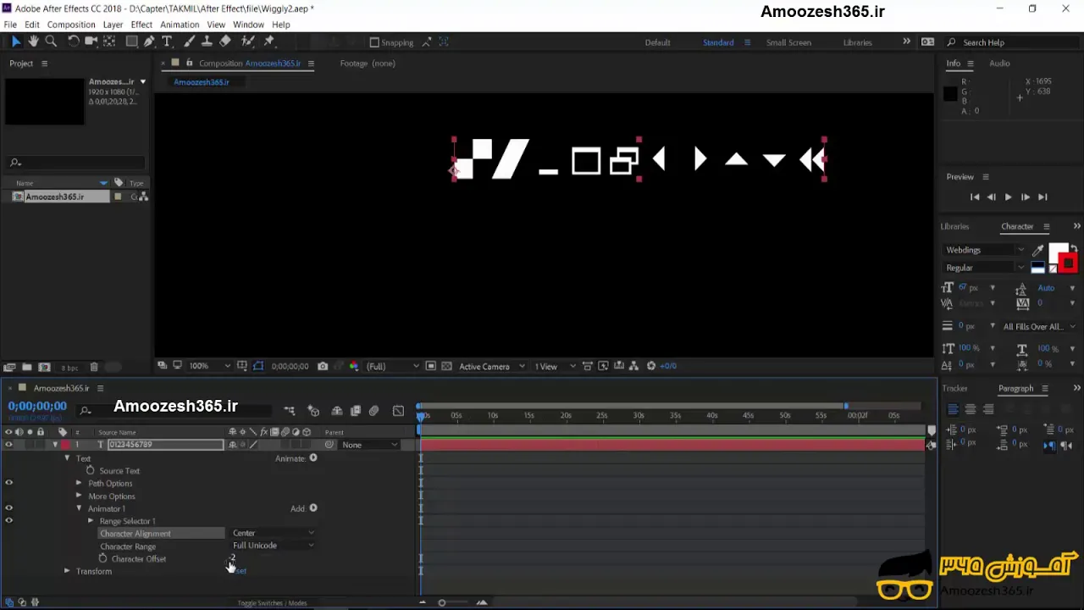Open the viewer's Show Channel color icon
This screenshot has height=610, width=1084.
(x=354, y=366)
